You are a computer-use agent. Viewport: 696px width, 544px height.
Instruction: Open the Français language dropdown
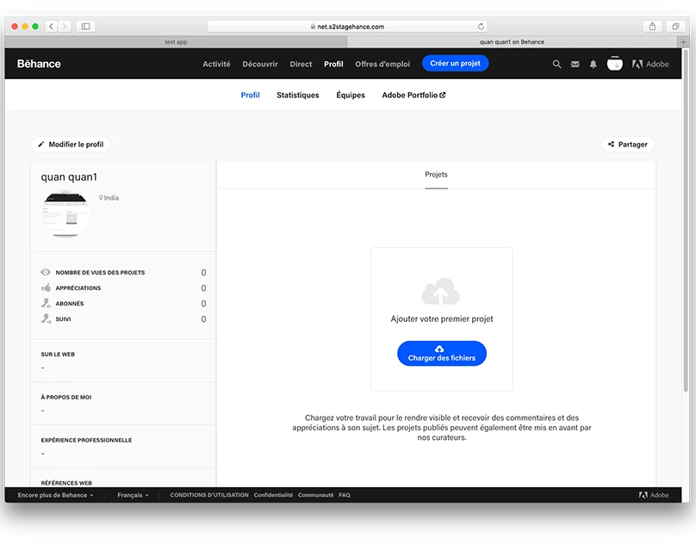click(133, 495)
